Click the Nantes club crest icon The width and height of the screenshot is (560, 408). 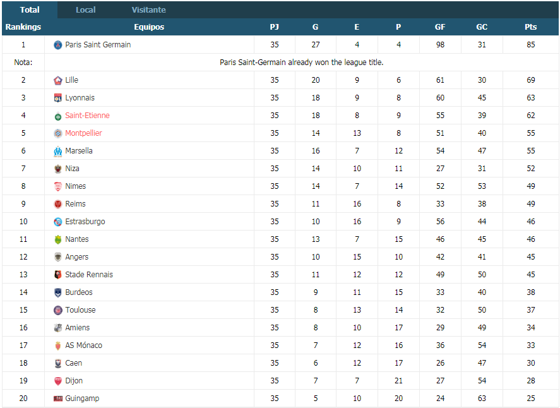coord(58,239)
